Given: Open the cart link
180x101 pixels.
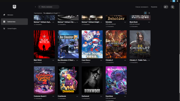Looking at the screenshot, I should pos(154,7).
